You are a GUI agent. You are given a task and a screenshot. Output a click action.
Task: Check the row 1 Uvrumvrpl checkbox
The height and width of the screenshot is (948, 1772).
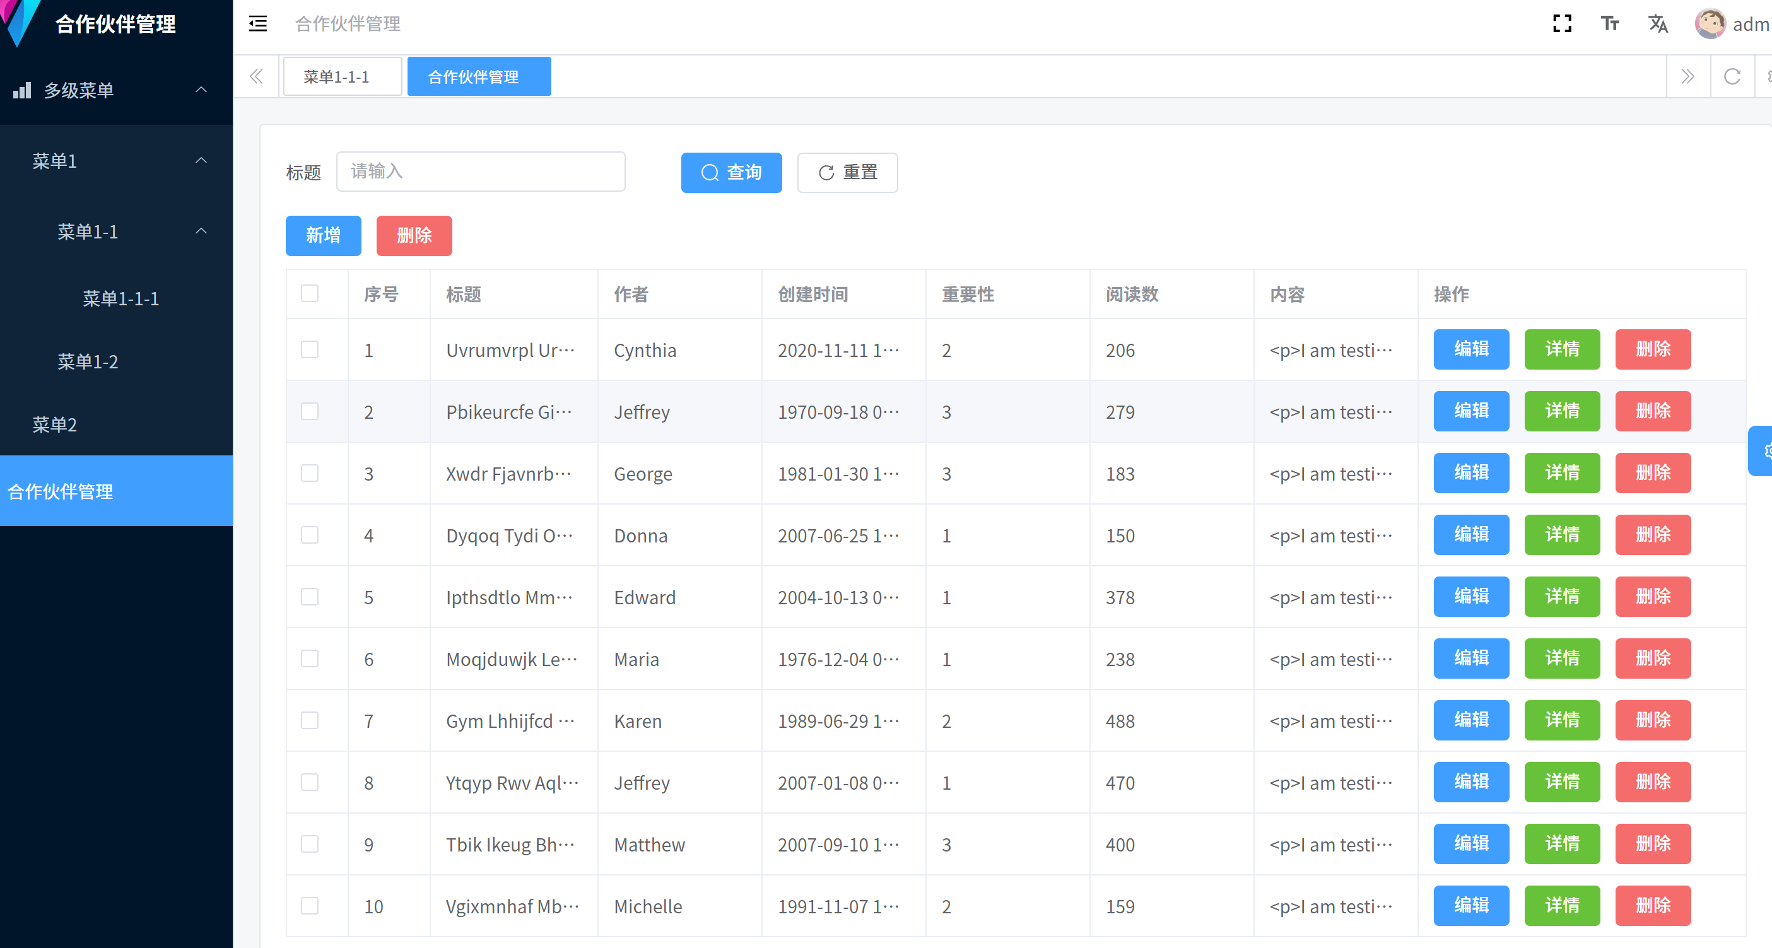310,349
